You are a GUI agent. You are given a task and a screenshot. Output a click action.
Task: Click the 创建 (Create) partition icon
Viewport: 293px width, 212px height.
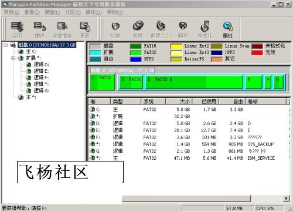(115, 30)
